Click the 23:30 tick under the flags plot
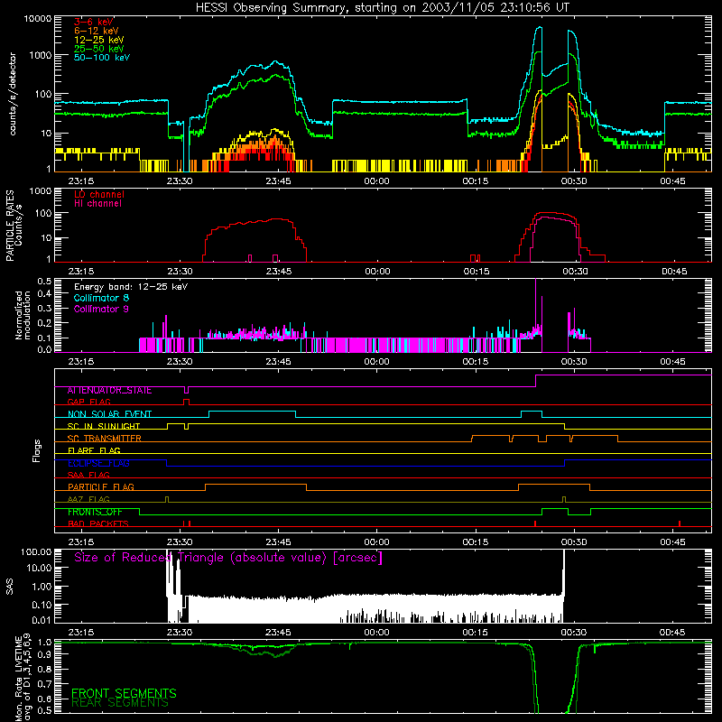Screen dimensions: 722x722 (x=180, y=542)
